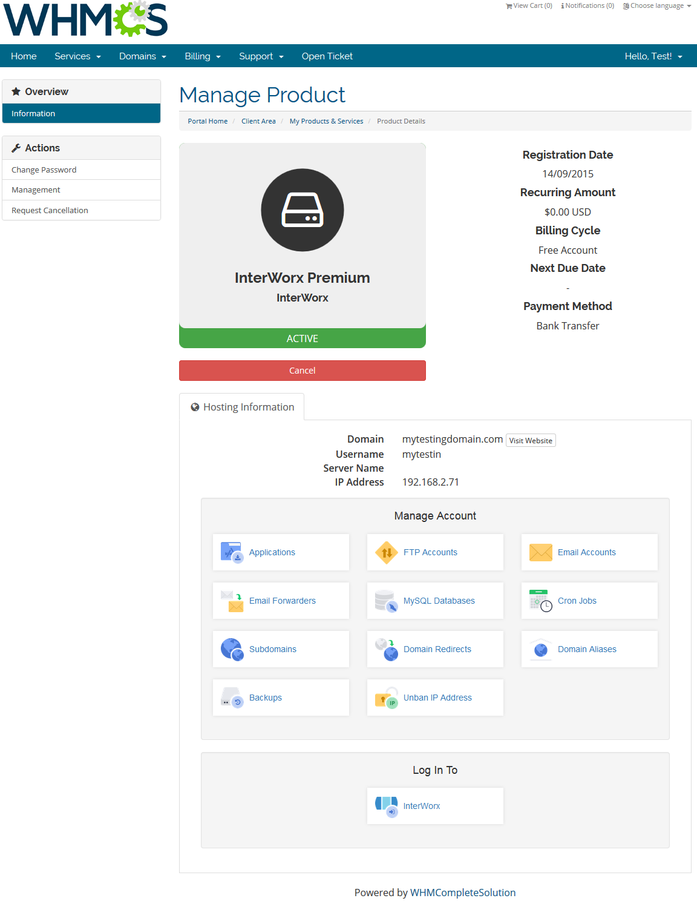Click the Overview star icon
Viewport: 697px width, 901px height.
coord(16,91)
